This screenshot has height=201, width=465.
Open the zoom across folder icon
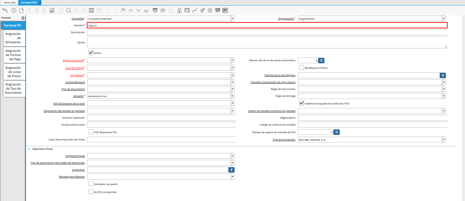(187, 10)
